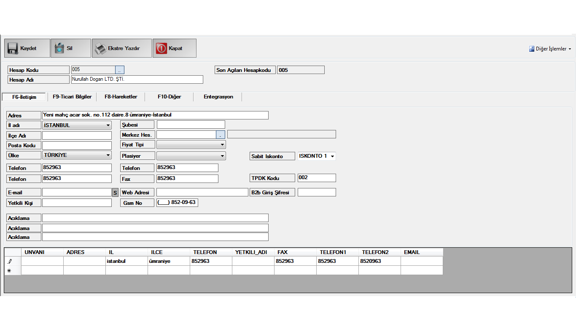
Task: Click the 852963 cell under FAX column
Action: tap(295, 261)
